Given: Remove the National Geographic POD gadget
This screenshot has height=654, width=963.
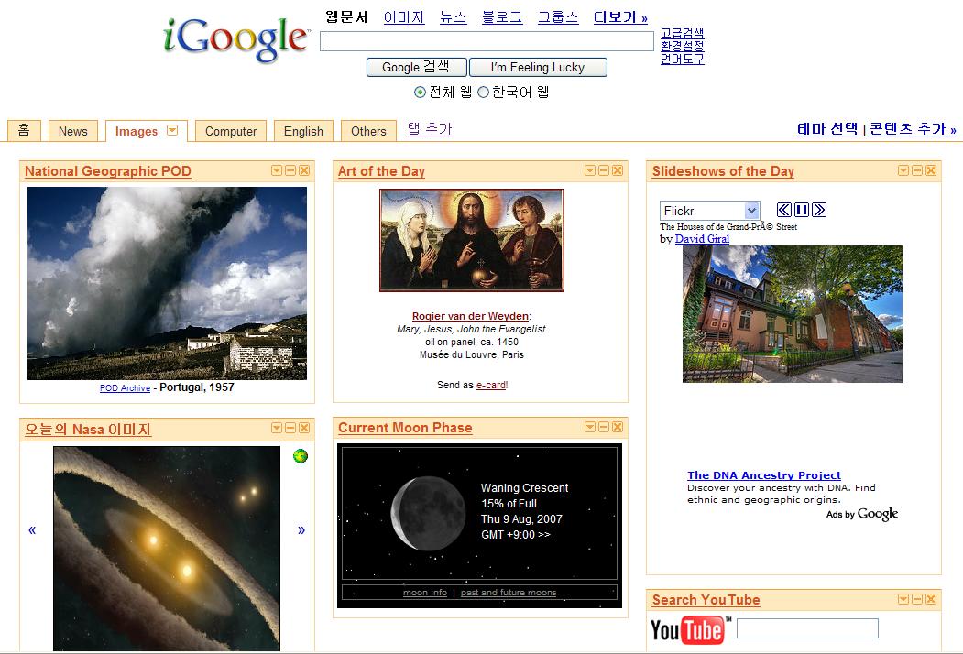Looking at the screenshot, I should (x=304, y=170).
